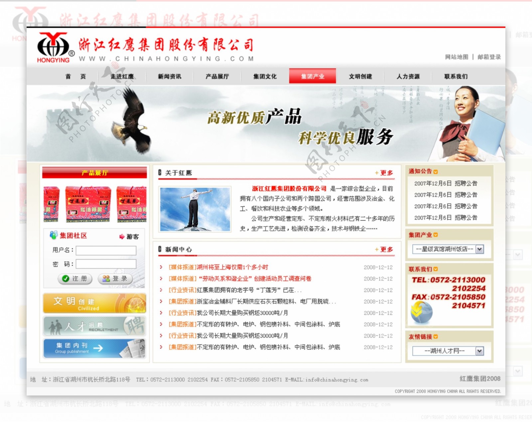Open 集团文化 from the navigation bar

265,77
